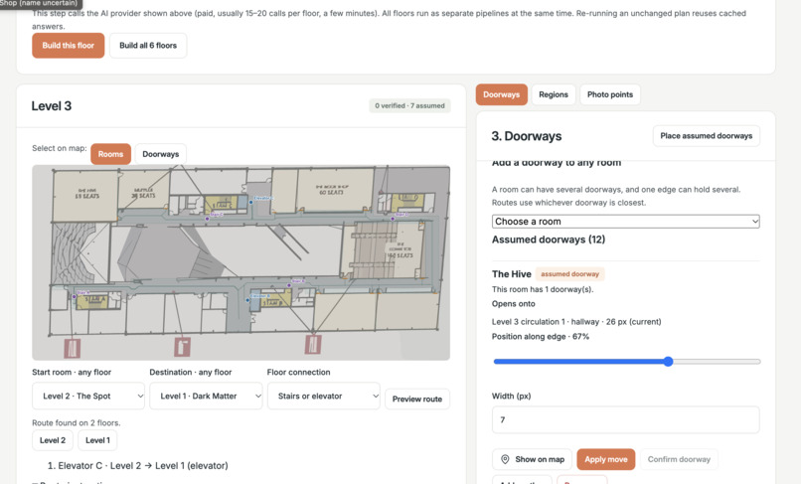
Task: Click the Stair D marker on the map
Action: click(393, 219)
